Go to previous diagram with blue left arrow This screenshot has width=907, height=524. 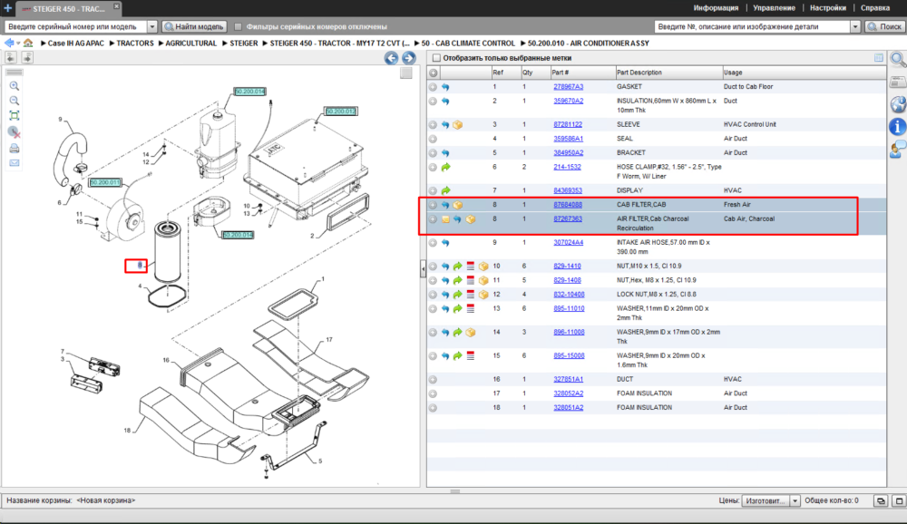[x=391, y=58]
